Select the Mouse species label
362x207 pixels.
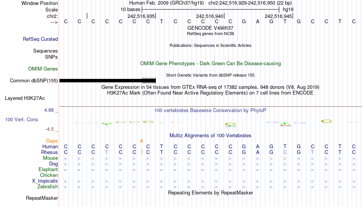tap(50, 158)
